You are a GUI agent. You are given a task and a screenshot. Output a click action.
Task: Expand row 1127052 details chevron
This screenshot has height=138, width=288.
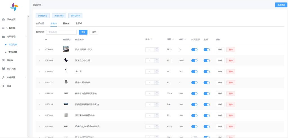point(39,94)
